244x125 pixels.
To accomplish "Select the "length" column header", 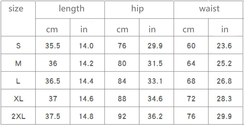I will 72,9.
